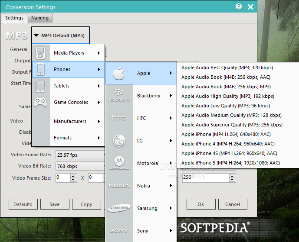Click the Game Consoles controller icon
299x242 pixels.
tap(40, 102)
